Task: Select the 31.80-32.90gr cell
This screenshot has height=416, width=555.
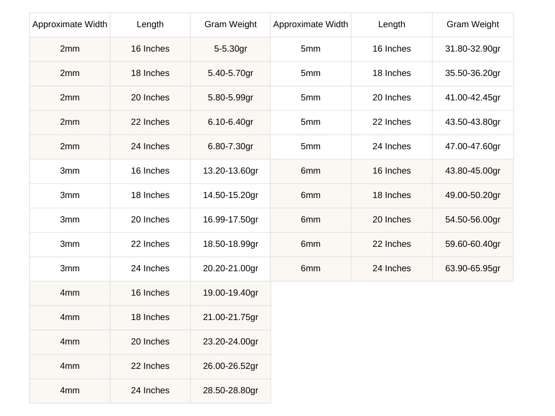Action: point(472,49)
